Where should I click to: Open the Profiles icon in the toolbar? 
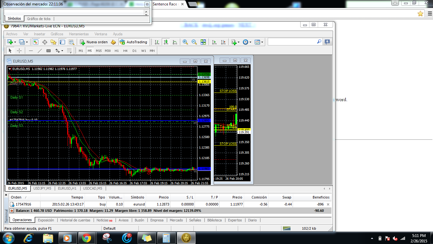(x=22, y=42)
